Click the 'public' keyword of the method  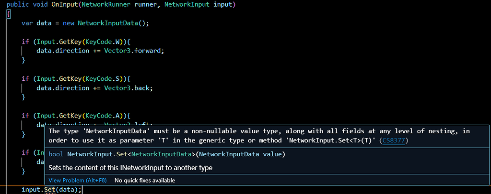17,4
